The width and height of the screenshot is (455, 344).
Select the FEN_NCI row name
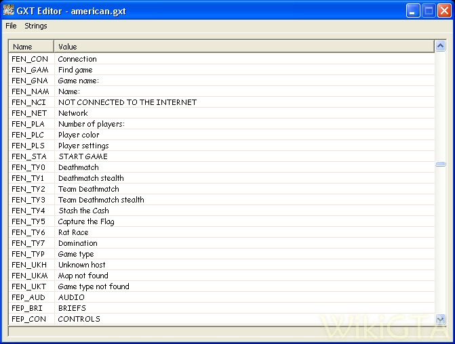[28, 102]
